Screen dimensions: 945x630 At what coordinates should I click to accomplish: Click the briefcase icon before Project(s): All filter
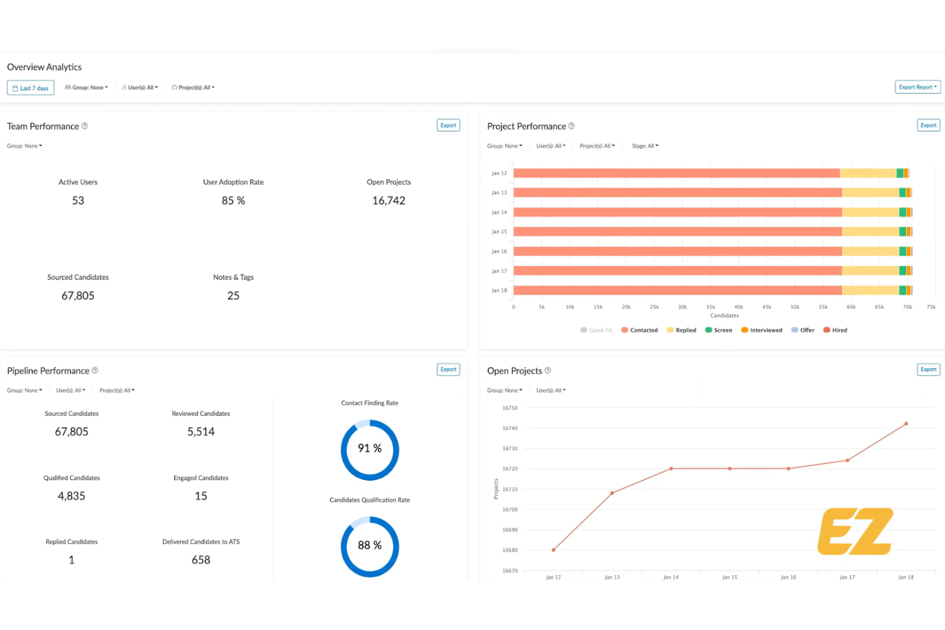click(173, 87)
